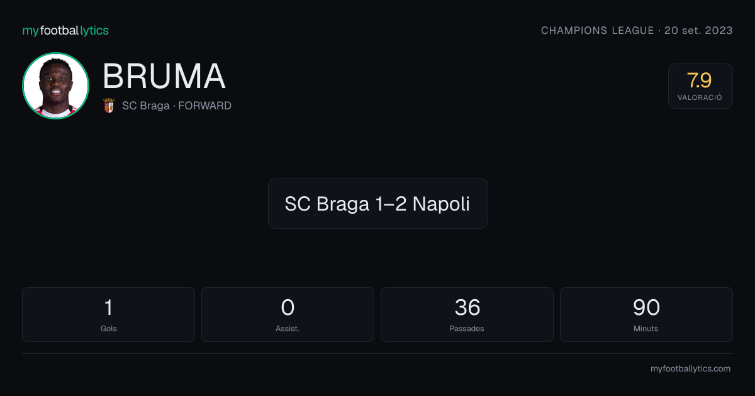Click the yellow 7.9 rating number
755x396 pixels.
(700, 80)
